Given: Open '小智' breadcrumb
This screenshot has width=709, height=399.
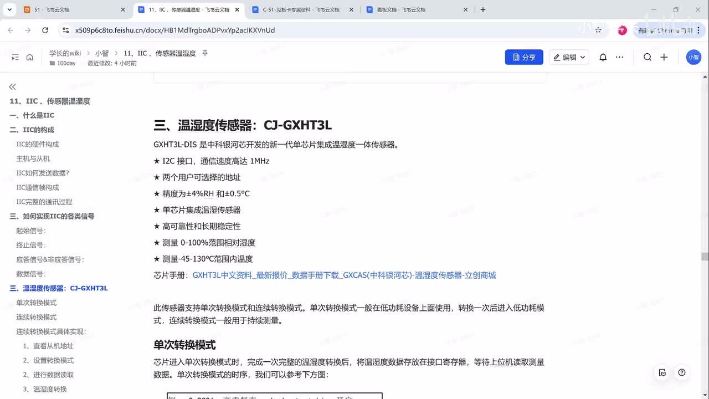Looking at the screenshot, I should (102, 53).
